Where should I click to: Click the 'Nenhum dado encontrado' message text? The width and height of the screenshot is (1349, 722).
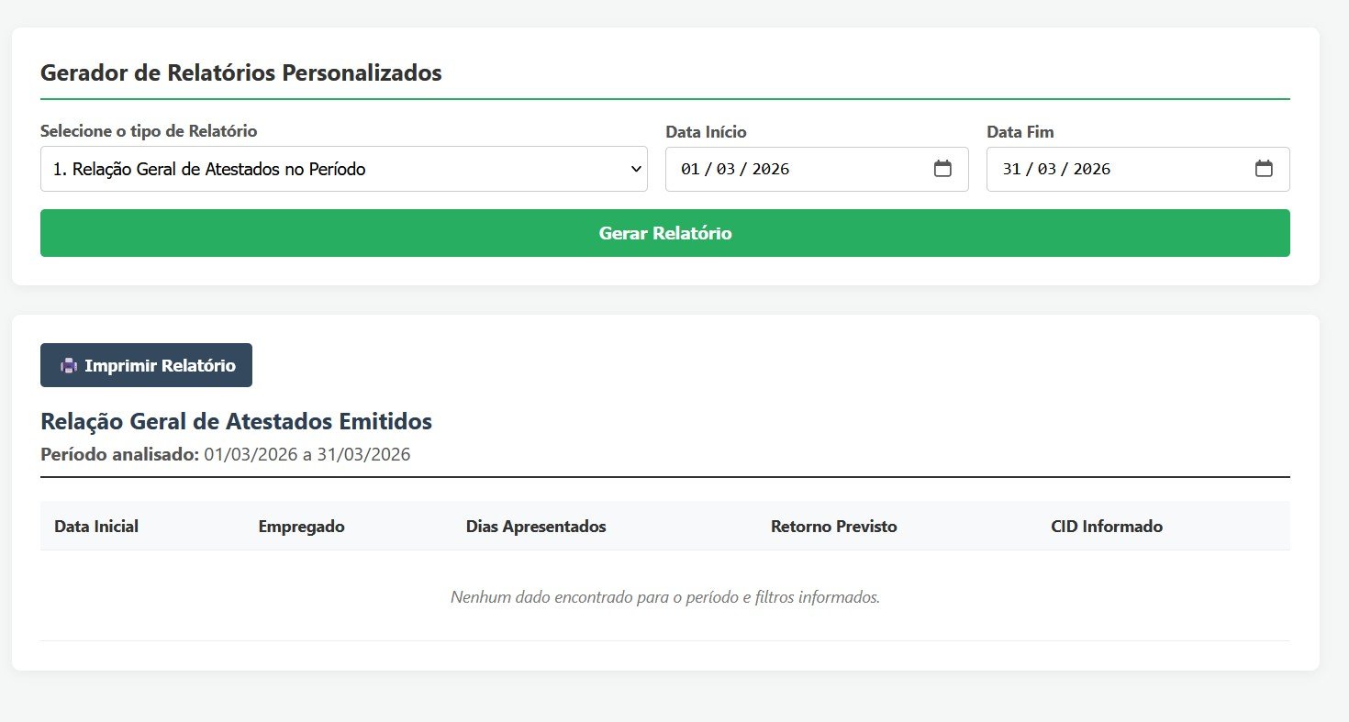pos(664,596)
